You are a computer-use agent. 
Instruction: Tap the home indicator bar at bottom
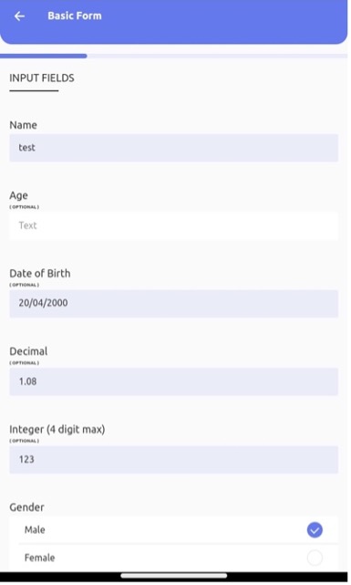click(173, 576)
